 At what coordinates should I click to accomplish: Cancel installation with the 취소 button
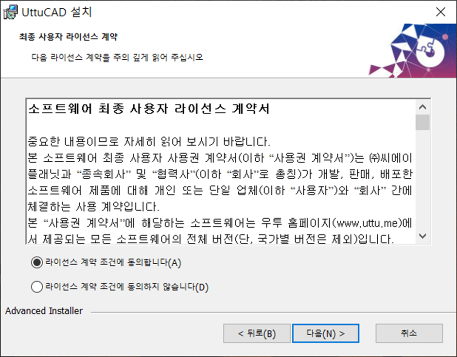[409, 333]
